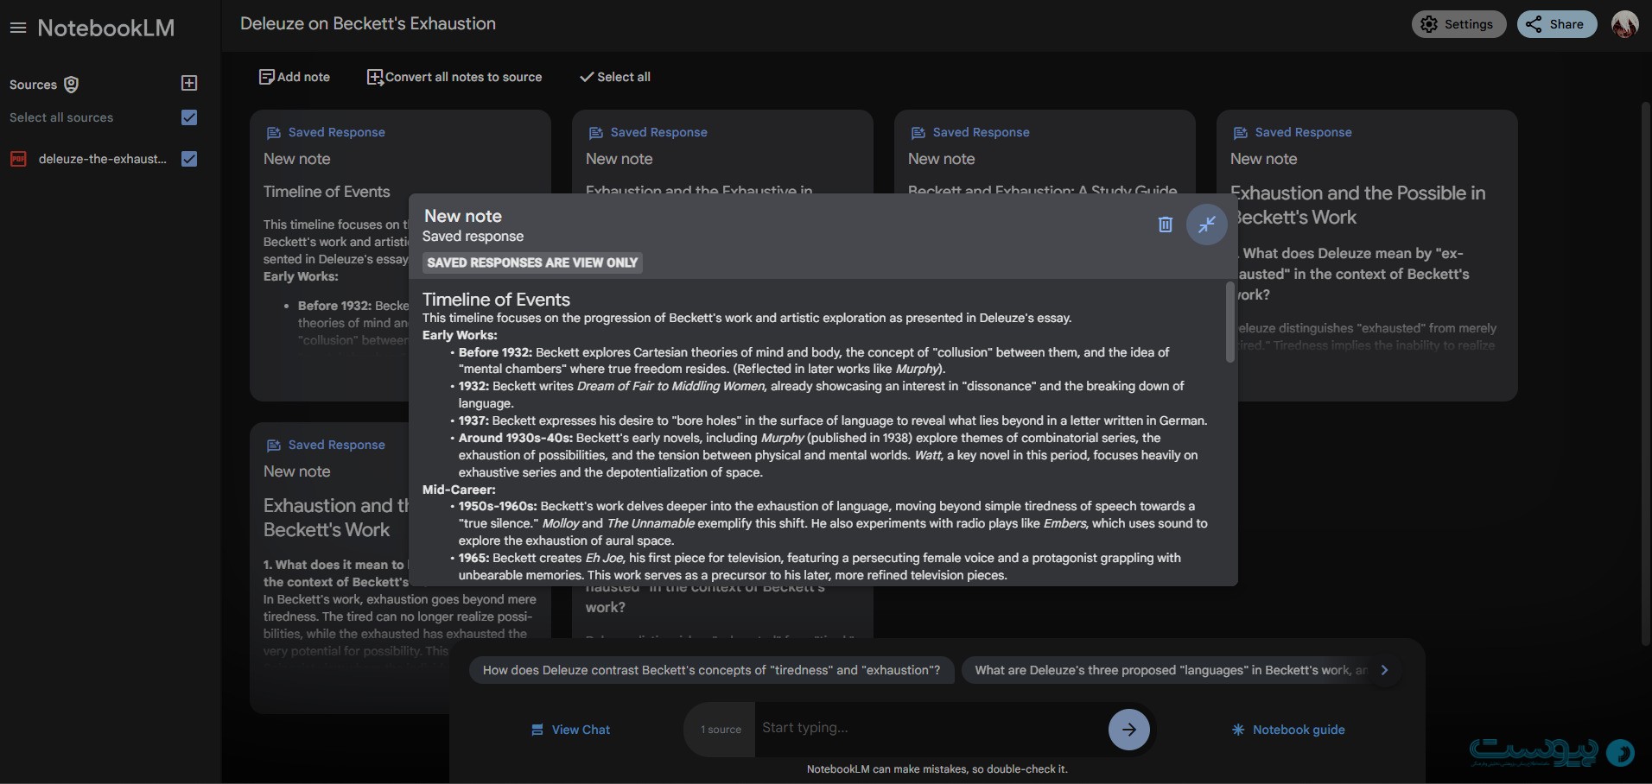The height and width of the screenshot is (784, 1652).
Task: Open the user profile avatar
Action: 1624,24
